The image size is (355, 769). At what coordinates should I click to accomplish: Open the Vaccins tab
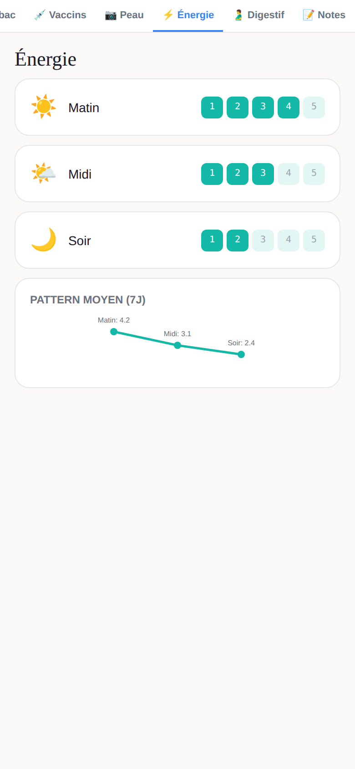(x=60, y=15)
